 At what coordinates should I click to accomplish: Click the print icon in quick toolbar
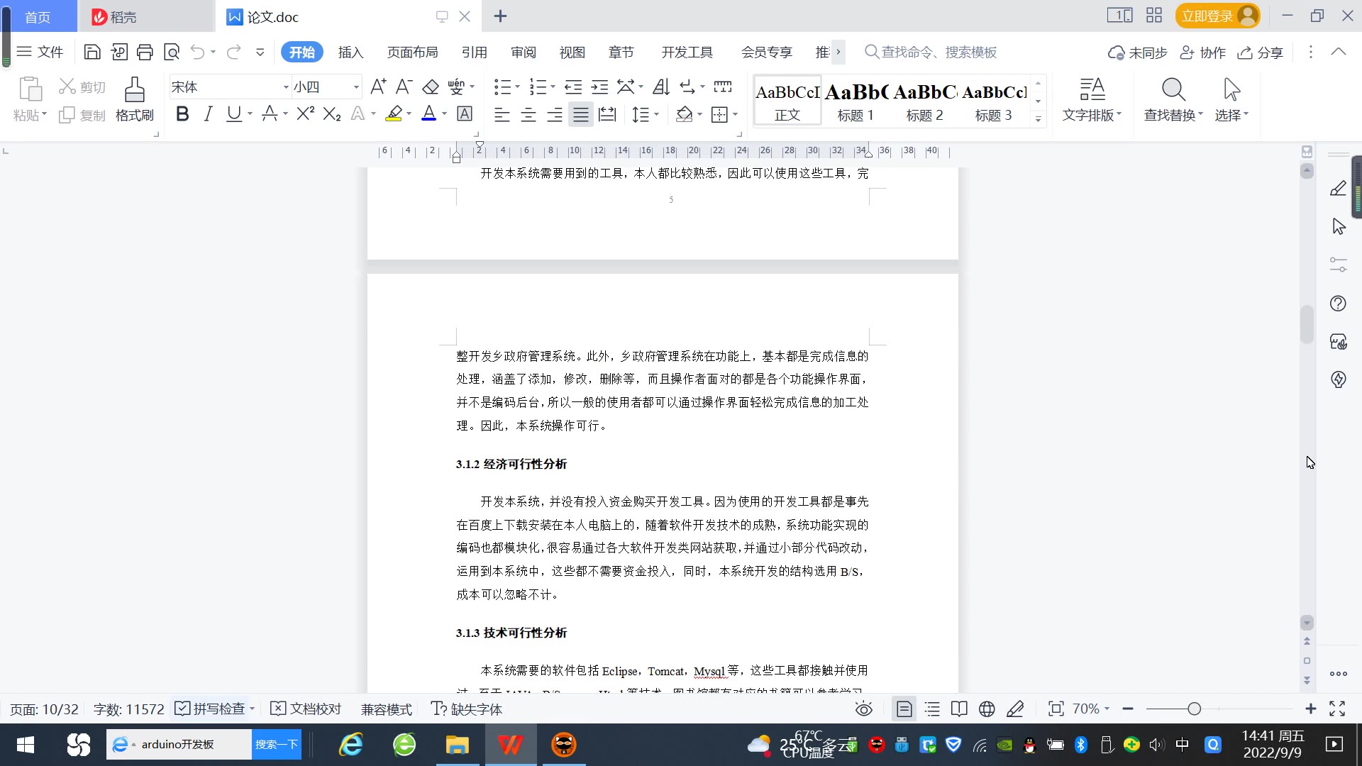tap(145, 52)
